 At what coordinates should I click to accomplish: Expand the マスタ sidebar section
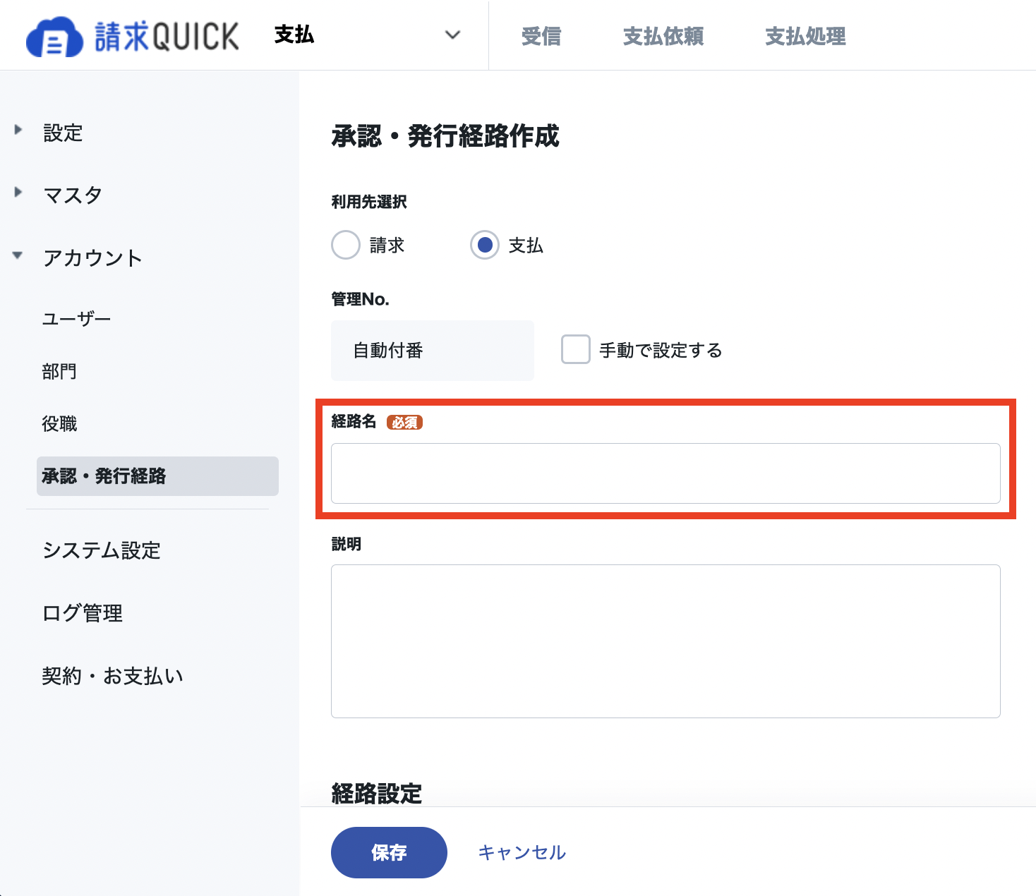(x=73, y=195)
